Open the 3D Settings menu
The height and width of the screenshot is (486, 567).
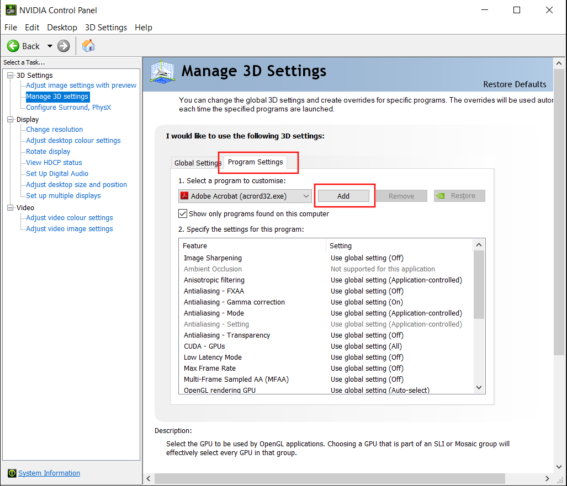tap(106, 28)
